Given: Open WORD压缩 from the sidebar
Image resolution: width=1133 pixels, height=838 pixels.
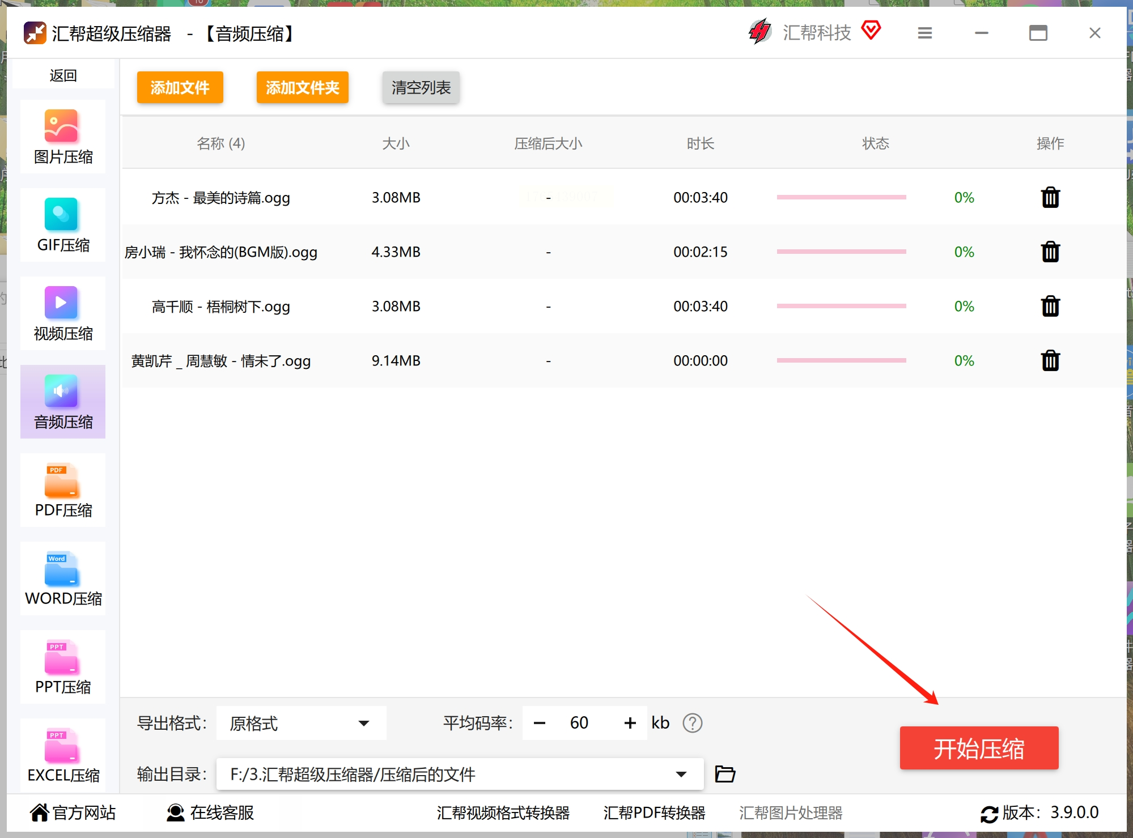Looking at the screenshot, I should 62,578.
